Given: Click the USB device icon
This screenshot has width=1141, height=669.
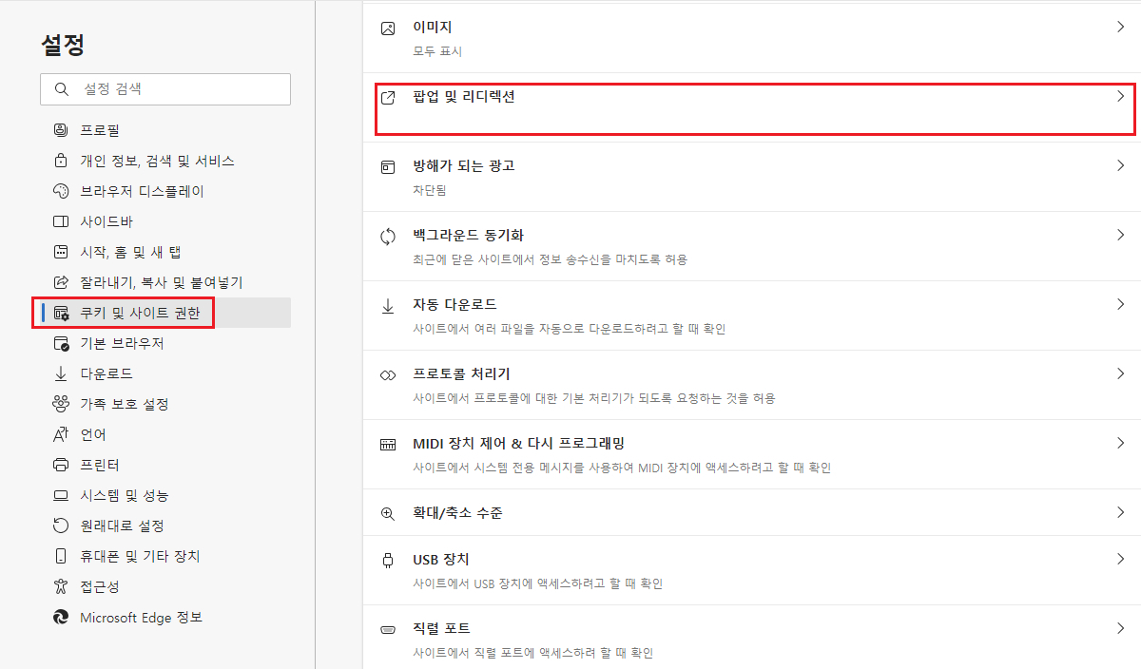Looking at the screenshot, I should coord(388,560).
